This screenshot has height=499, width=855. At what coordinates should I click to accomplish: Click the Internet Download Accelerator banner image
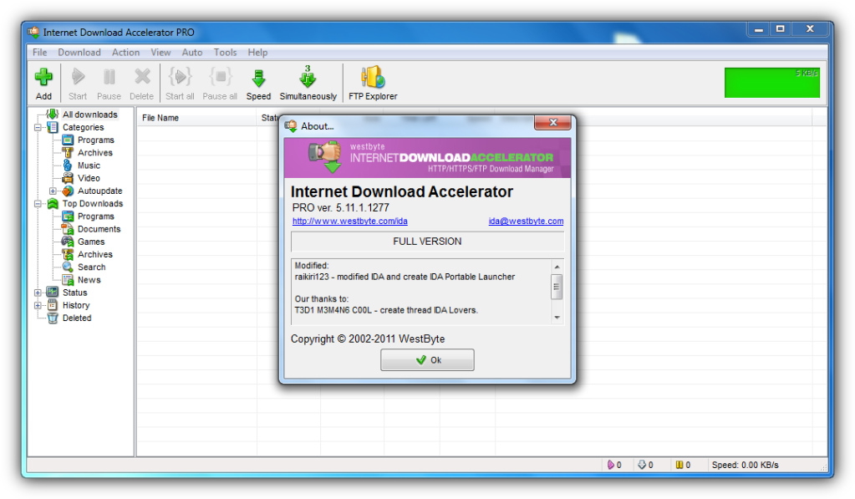pos(427,158)
